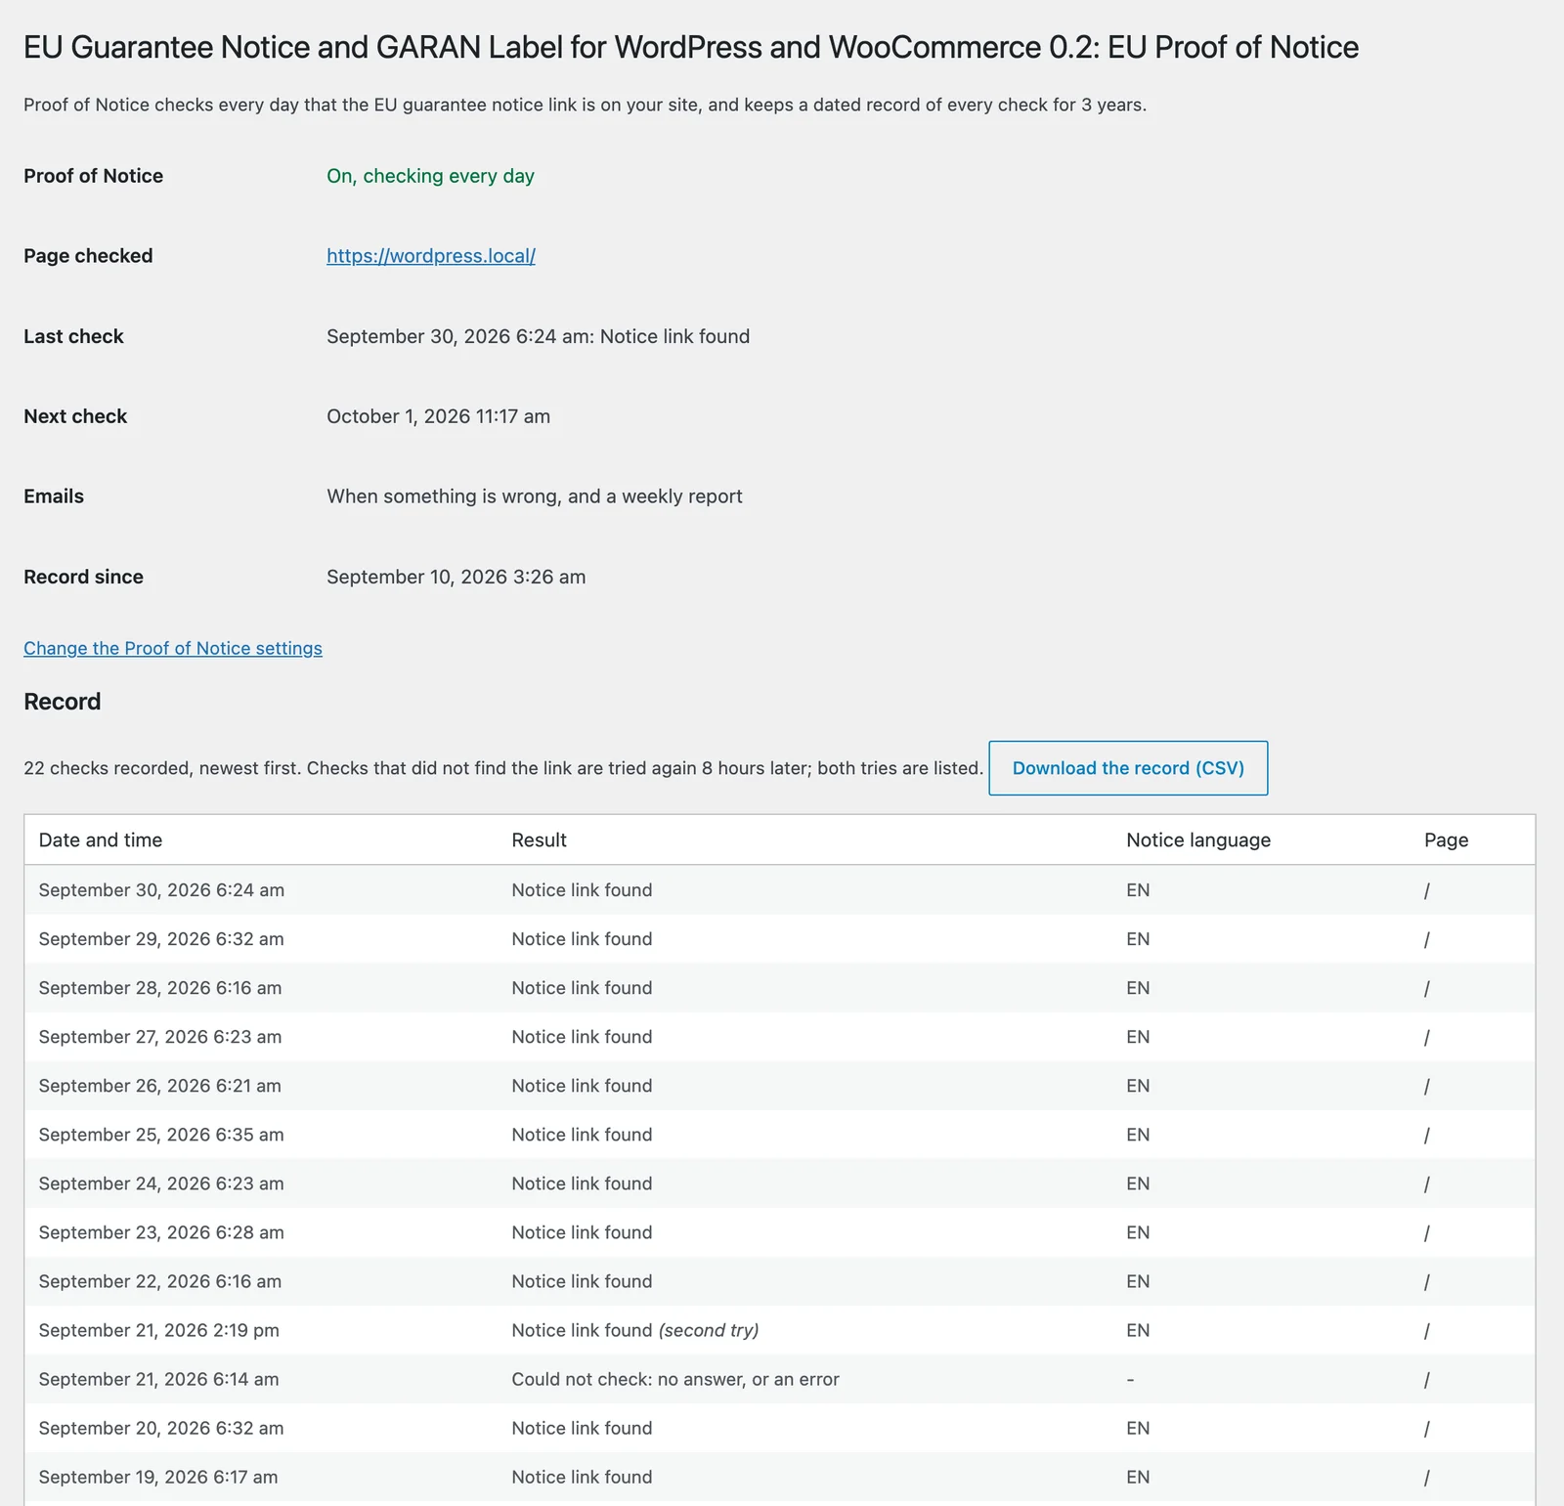Click the Record since value September 10, 2026
Viewport: 1564px width, 1506px height.
(x=456, y=577)
